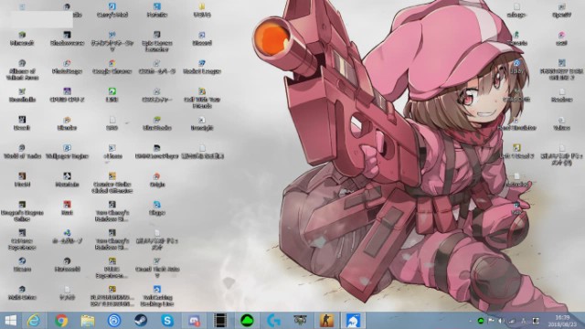The image size is (585, 329).
Task: Select the Discord shortcut on the desktop
Action: 202,38
